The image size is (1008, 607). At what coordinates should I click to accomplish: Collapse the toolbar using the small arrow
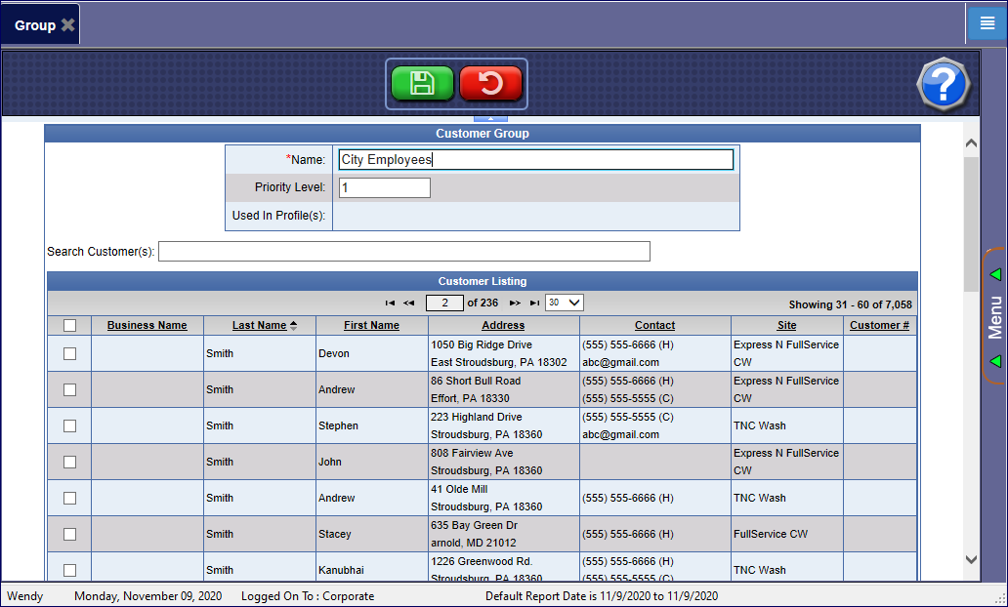coord(490,118)
